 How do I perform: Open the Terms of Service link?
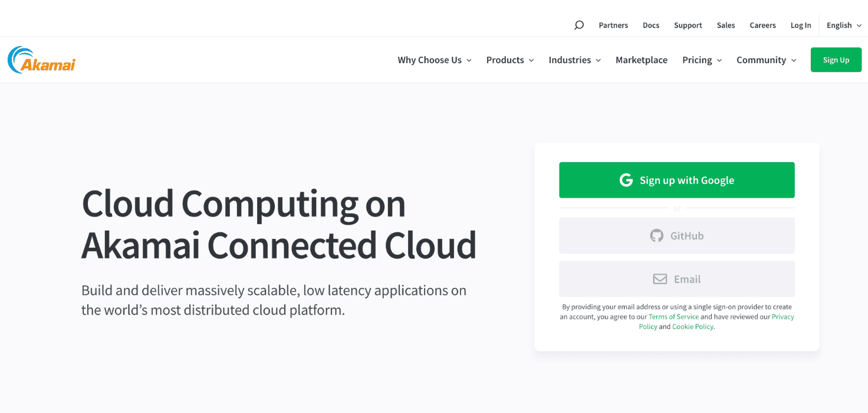tap(673, 316)
